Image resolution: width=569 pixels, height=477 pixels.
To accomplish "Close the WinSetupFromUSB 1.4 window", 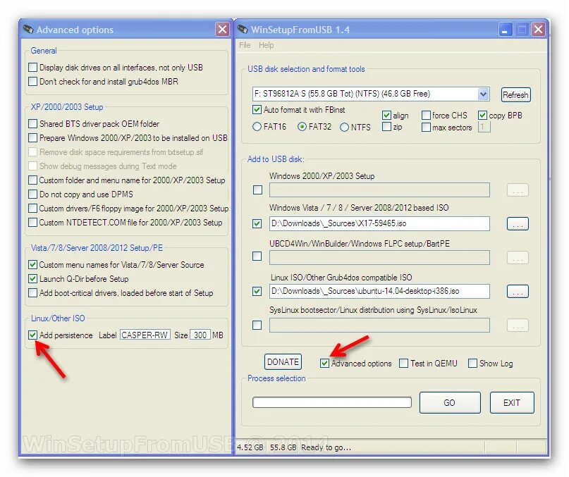I will click(x=539, y=30).
